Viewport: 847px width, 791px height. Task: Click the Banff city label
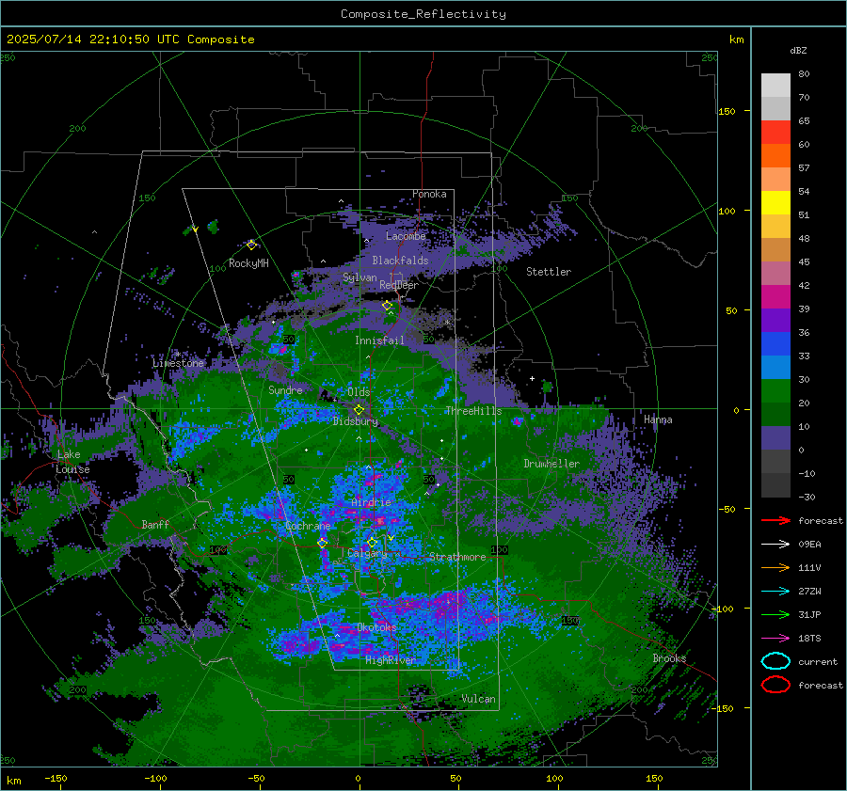click(155, 525)
